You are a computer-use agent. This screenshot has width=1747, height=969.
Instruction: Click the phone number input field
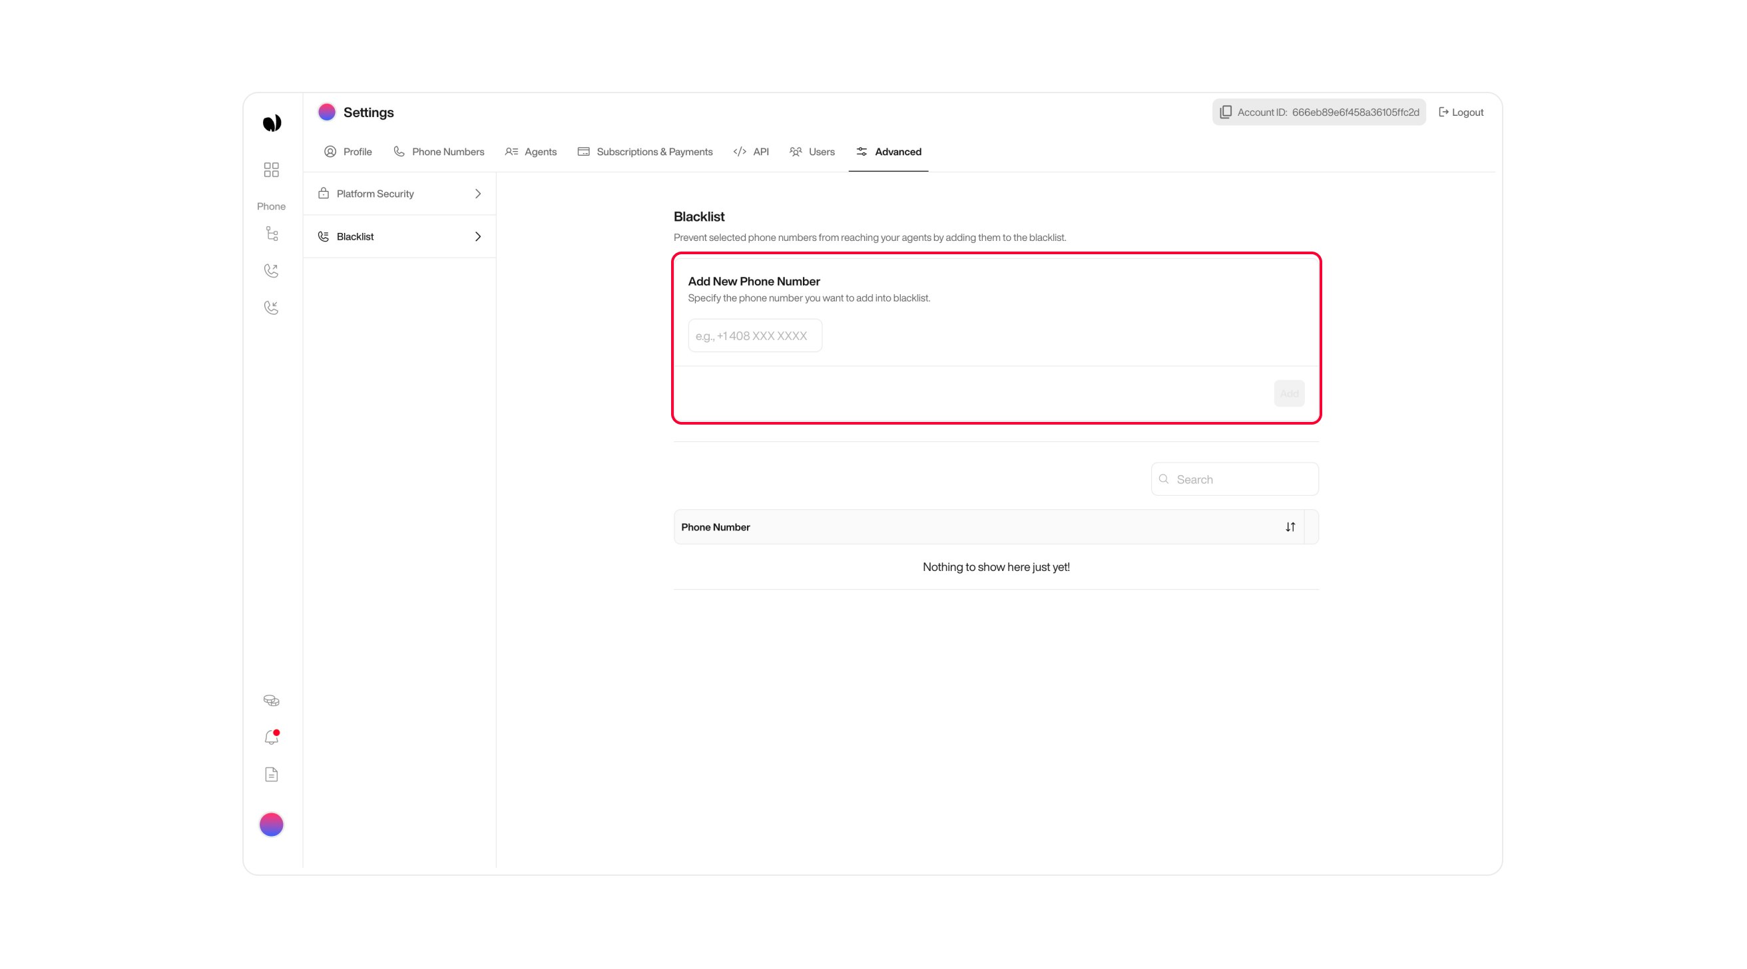coord(755,335)
